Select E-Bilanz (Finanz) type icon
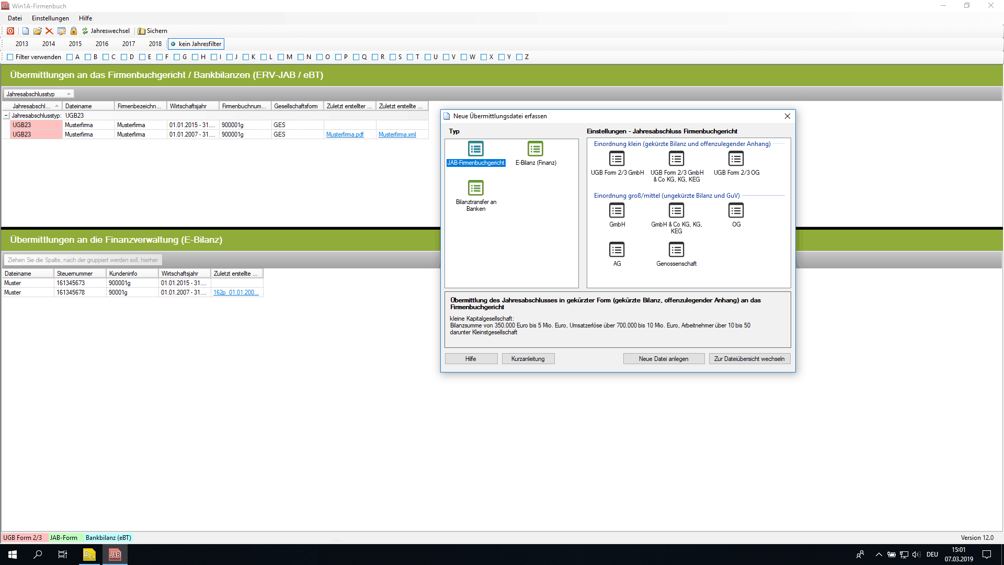 tap(535, 149)
